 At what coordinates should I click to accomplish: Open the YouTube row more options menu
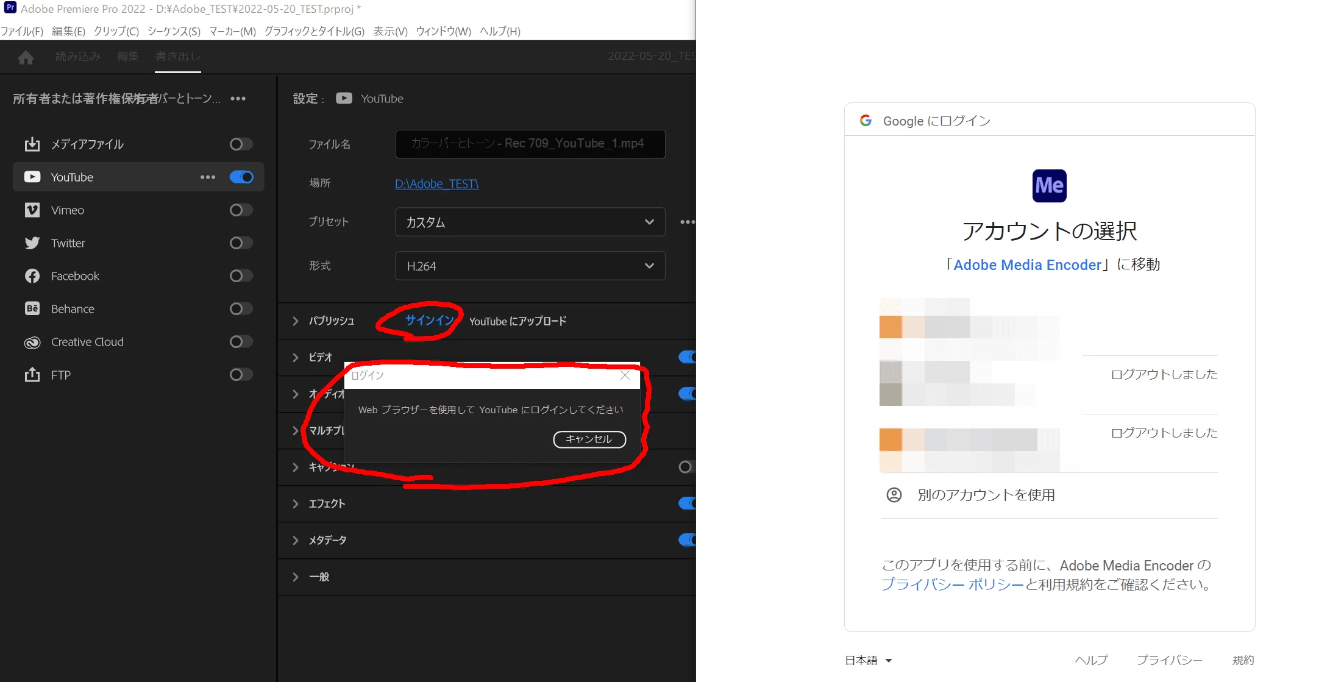[x=208, y=177]
